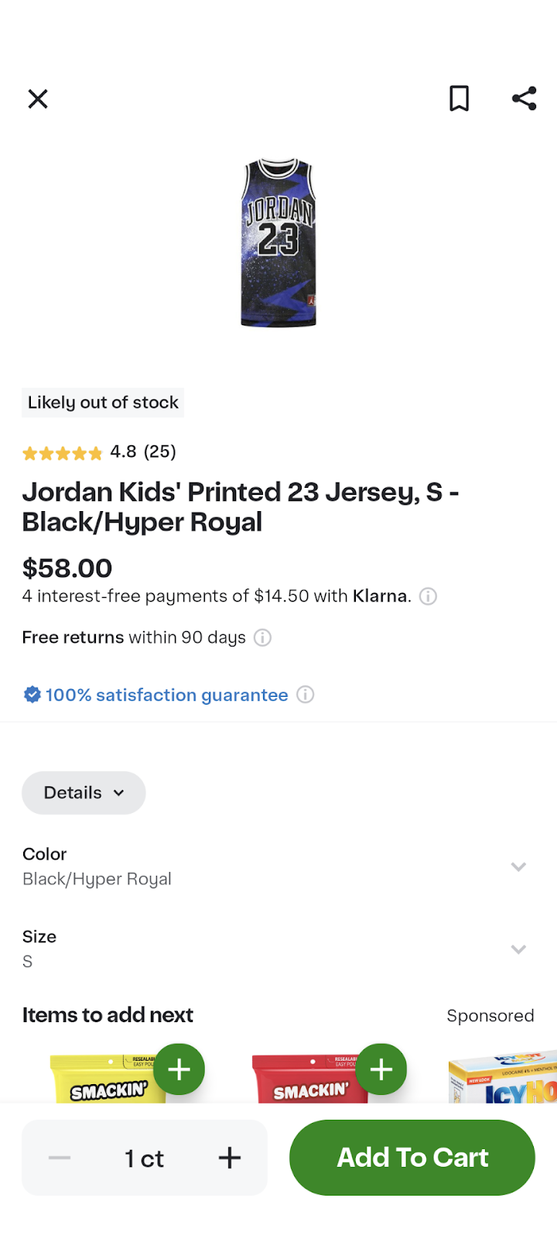Expand the Color selection options
Image resolution: width=557 pixels, height=1239 pixels.
tap(518, 867)
